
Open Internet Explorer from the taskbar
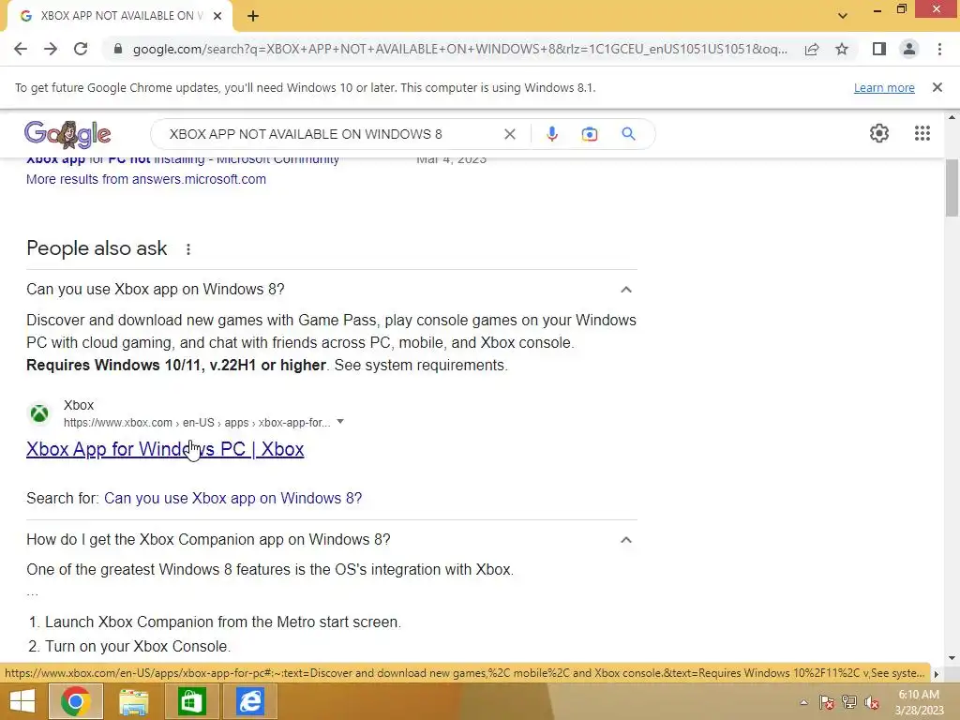249,701
